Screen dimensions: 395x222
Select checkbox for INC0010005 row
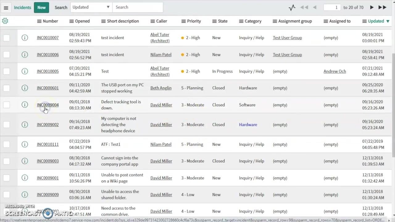(x=6, y=71)
